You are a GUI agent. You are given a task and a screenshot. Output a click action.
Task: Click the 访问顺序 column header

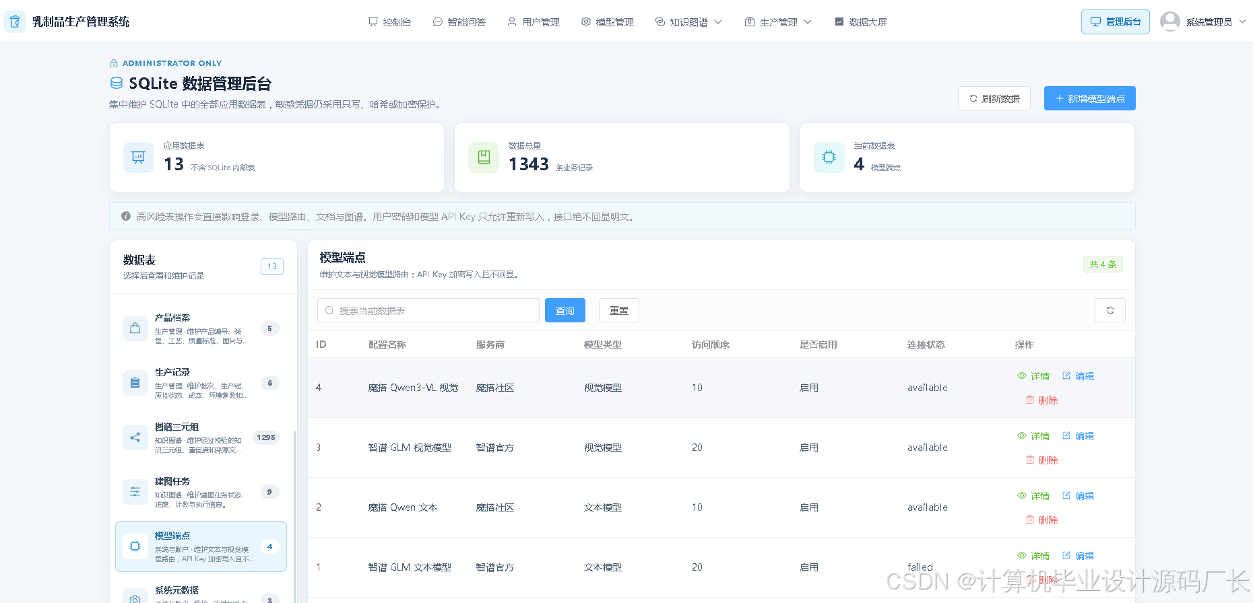(x=711, y=345)
